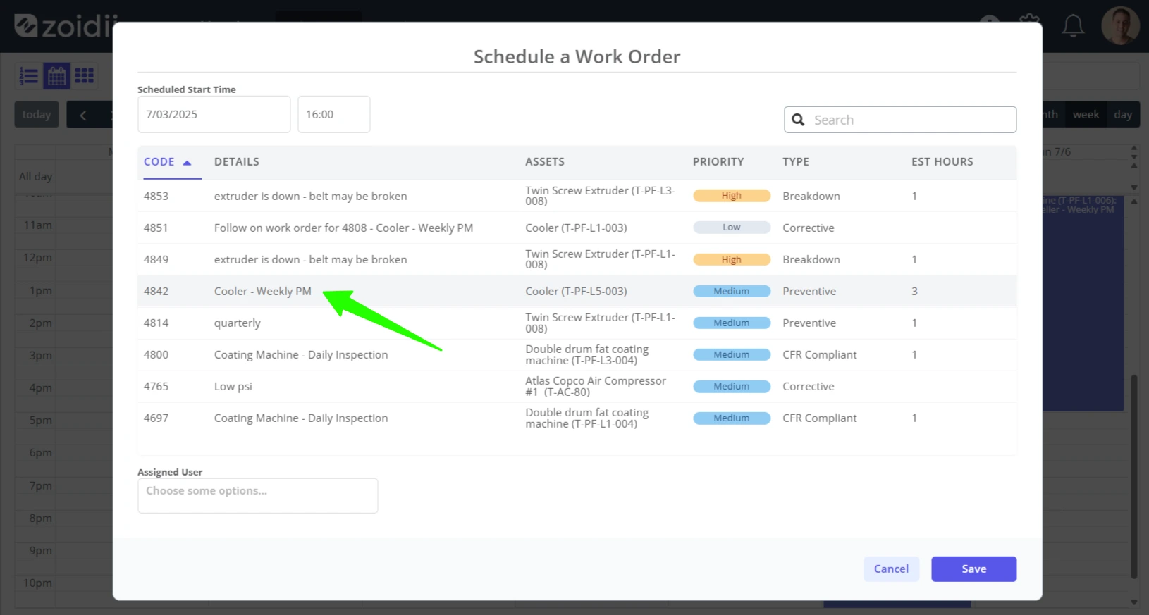This screenshot has width=1149, height=615.
Task: Open notifications bell icon
Action: (1073, 26)
